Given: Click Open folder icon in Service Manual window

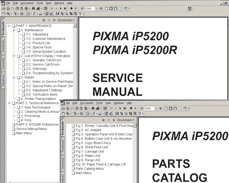Looking at the screenshot, I should tap(3, 8).
